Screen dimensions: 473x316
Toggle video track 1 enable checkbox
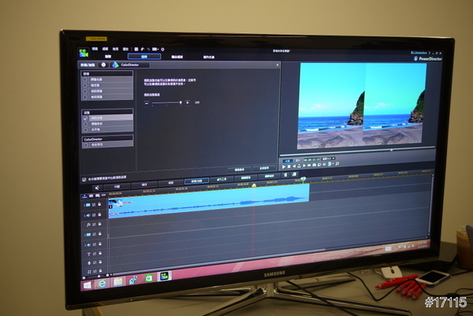tap(94, 205)
